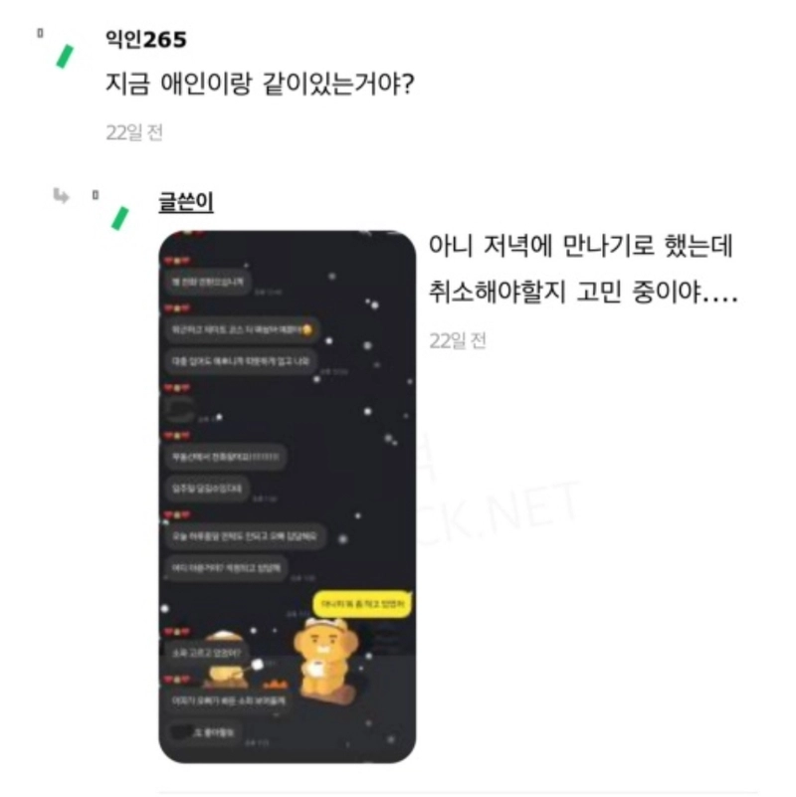The width and height of the screenshot is (796, 797).
Task: Open 익인265 username
Action: [146, 40]
